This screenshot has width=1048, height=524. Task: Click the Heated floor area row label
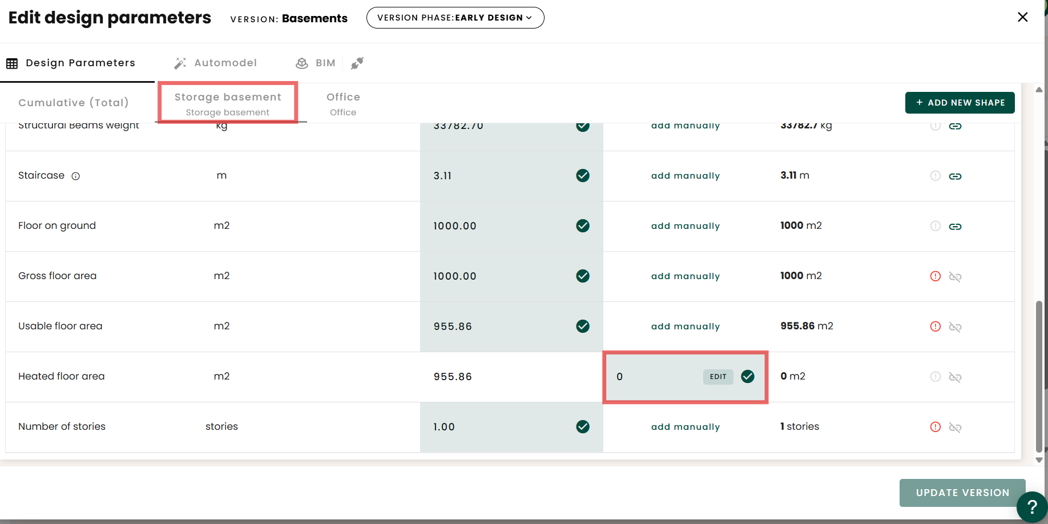(x=62, y=376)
